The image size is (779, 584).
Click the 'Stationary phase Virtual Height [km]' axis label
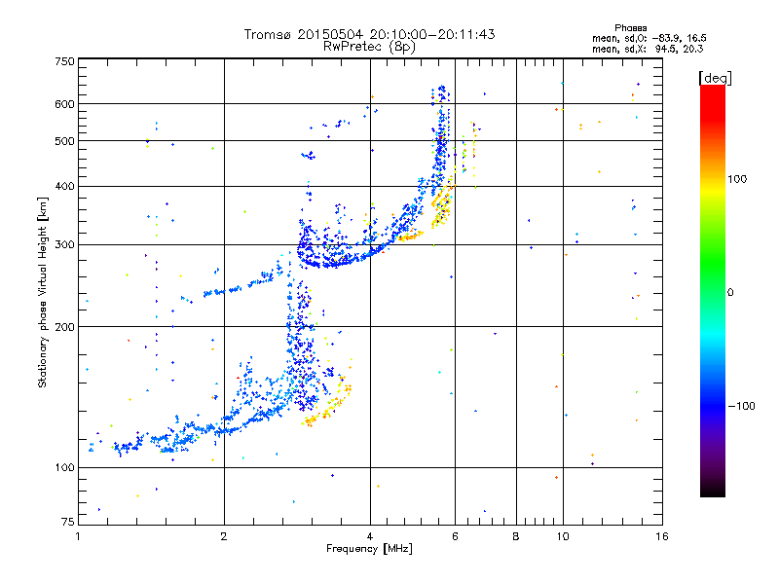(x=42, y=293)
